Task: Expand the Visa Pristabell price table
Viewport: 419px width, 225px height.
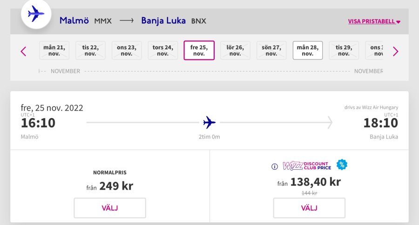Action: point(374,21)
